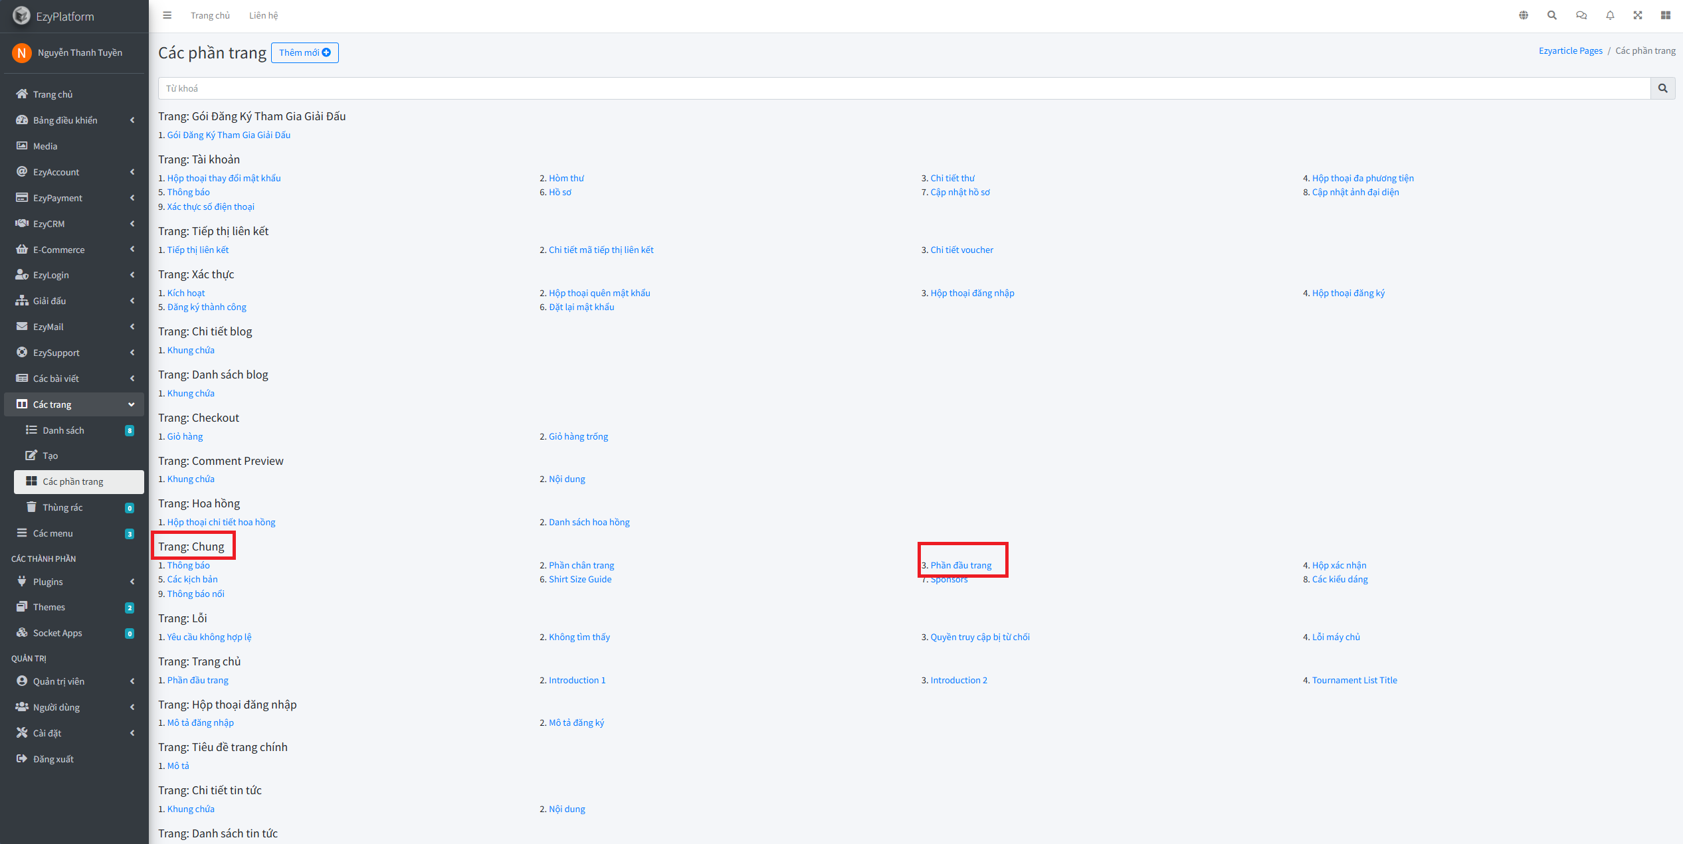Select the Liên hệ top menu item

coord(263,15)
